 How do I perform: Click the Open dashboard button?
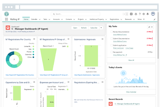coord(75,28)
